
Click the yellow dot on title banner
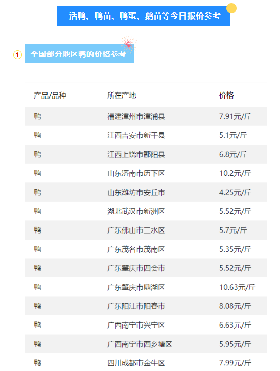point(231,8)
